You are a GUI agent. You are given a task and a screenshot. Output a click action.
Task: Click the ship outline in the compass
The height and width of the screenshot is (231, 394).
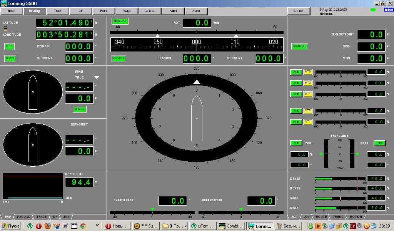pyautogui.click(x=197, y=119)
